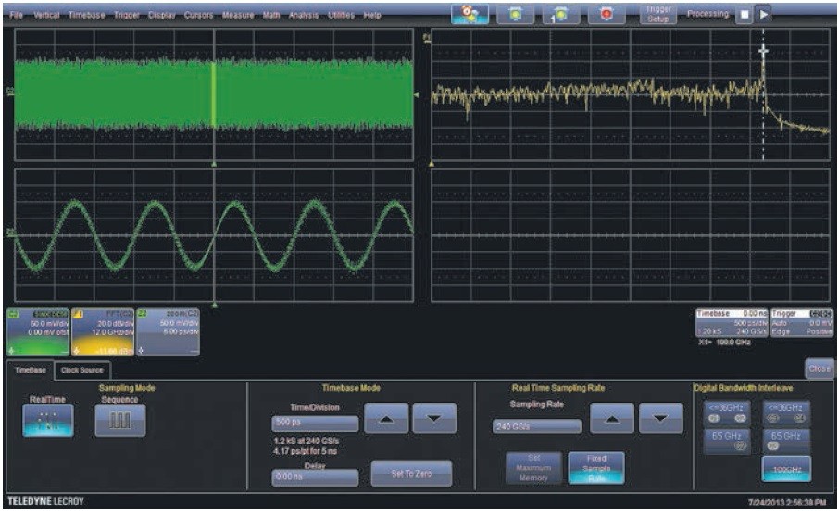Screen dimensions: 839x511
Task: Start processing with the play arrow icon
Action: 763,15
